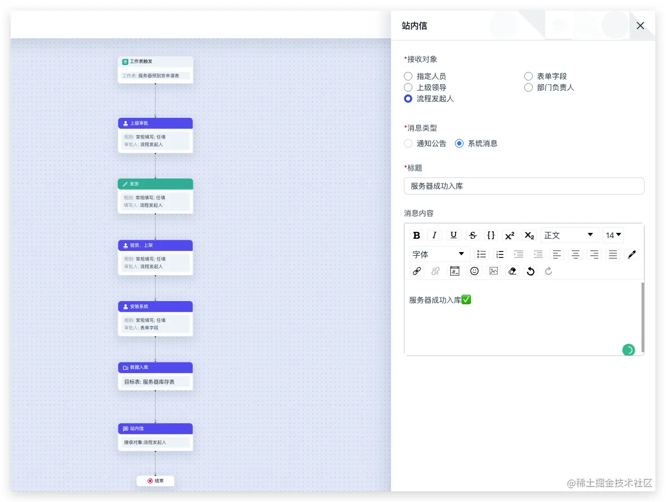
Task: Open the font size 14 dropdown
Action: tap(613, 235)
